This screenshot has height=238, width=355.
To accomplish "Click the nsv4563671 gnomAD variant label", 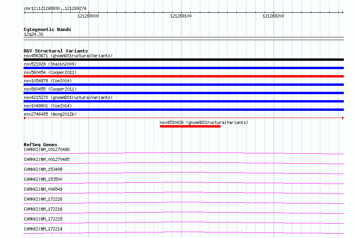I will 68,56.
